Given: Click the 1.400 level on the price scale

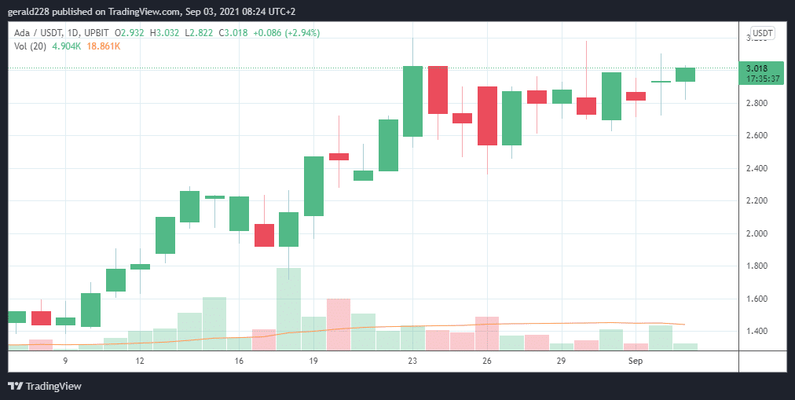Looking at the screenshot, I should coord(757,332).
